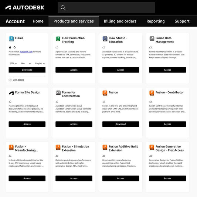
Task: Click the Flow Studio - Education product icon
Action: point(105,39)
